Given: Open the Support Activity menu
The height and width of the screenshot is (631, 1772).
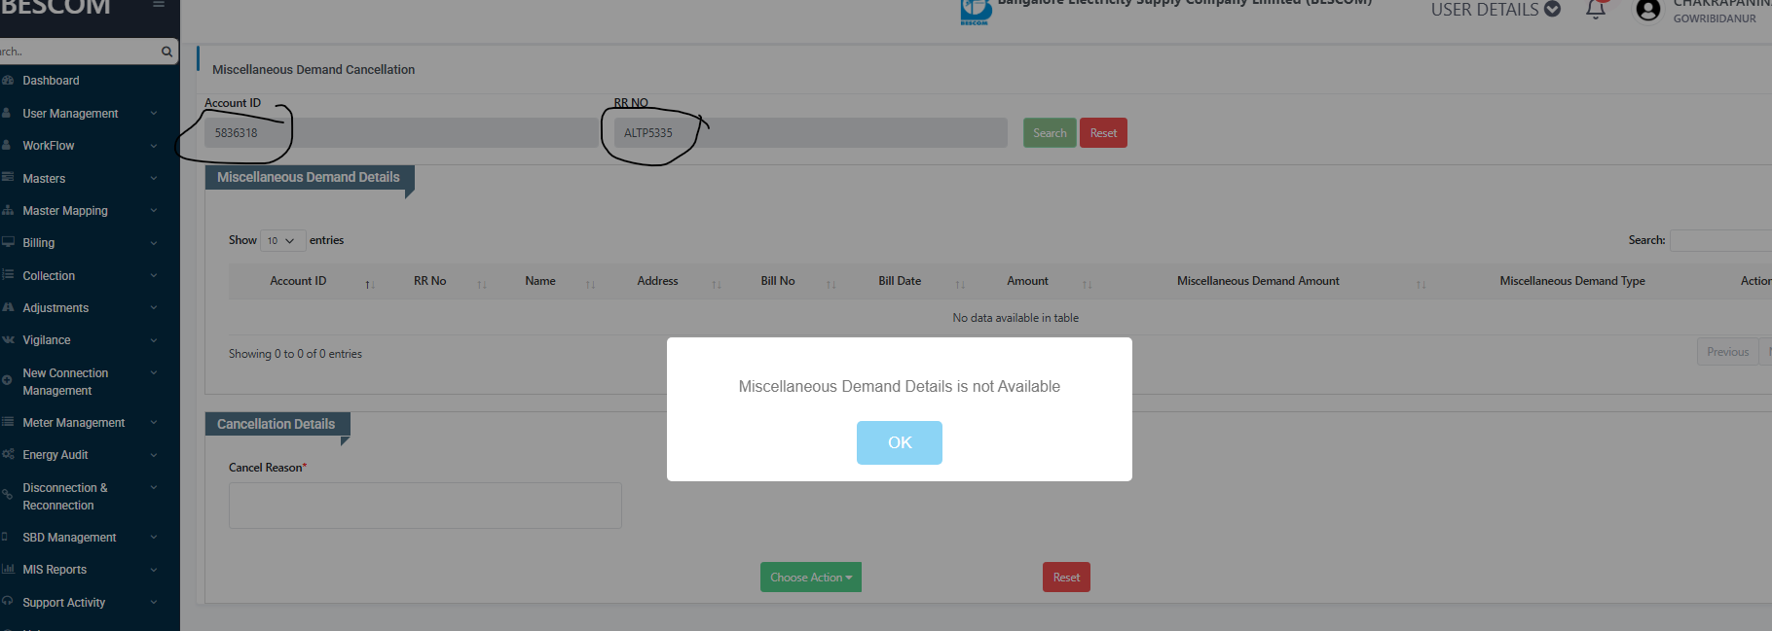Looking at the screenshot, I should [63, 603].
